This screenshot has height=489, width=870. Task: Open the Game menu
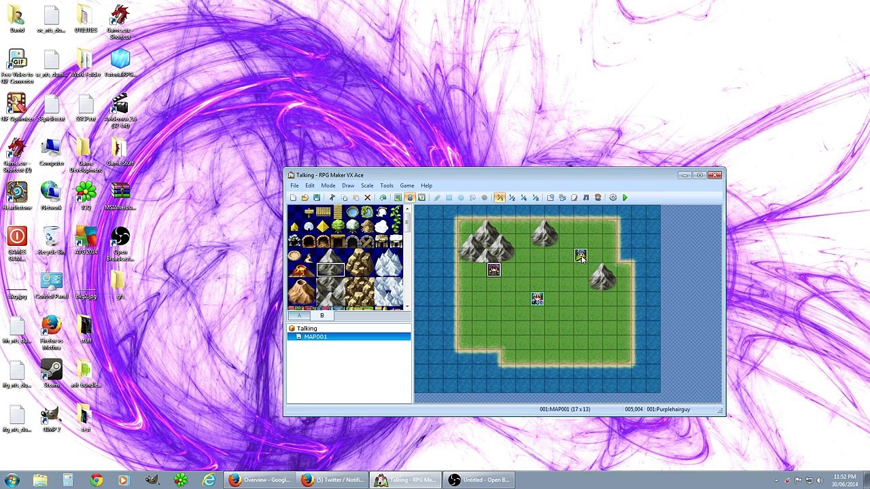coord(407,185)
